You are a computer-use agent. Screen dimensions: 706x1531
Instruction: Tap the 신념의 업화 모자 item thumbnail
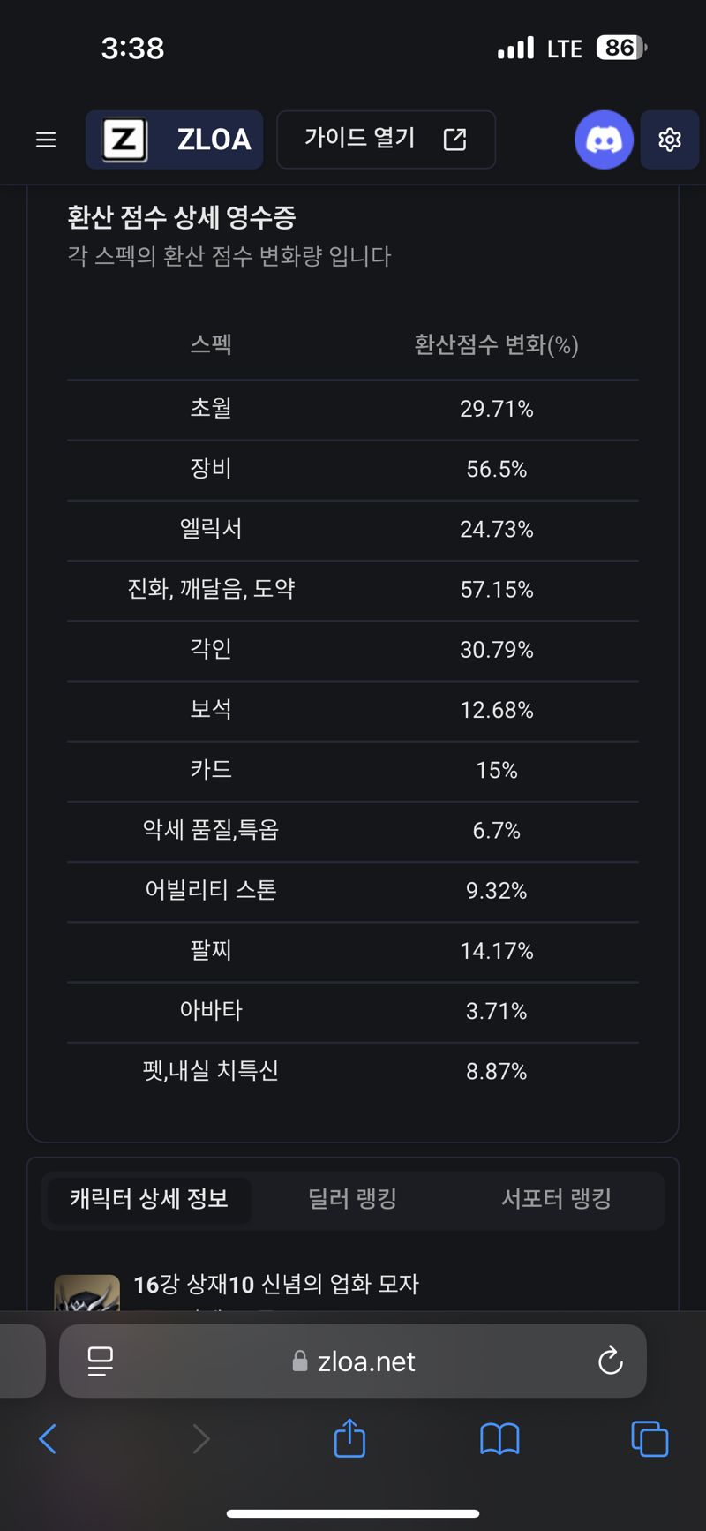click(x=86, y=1293)
